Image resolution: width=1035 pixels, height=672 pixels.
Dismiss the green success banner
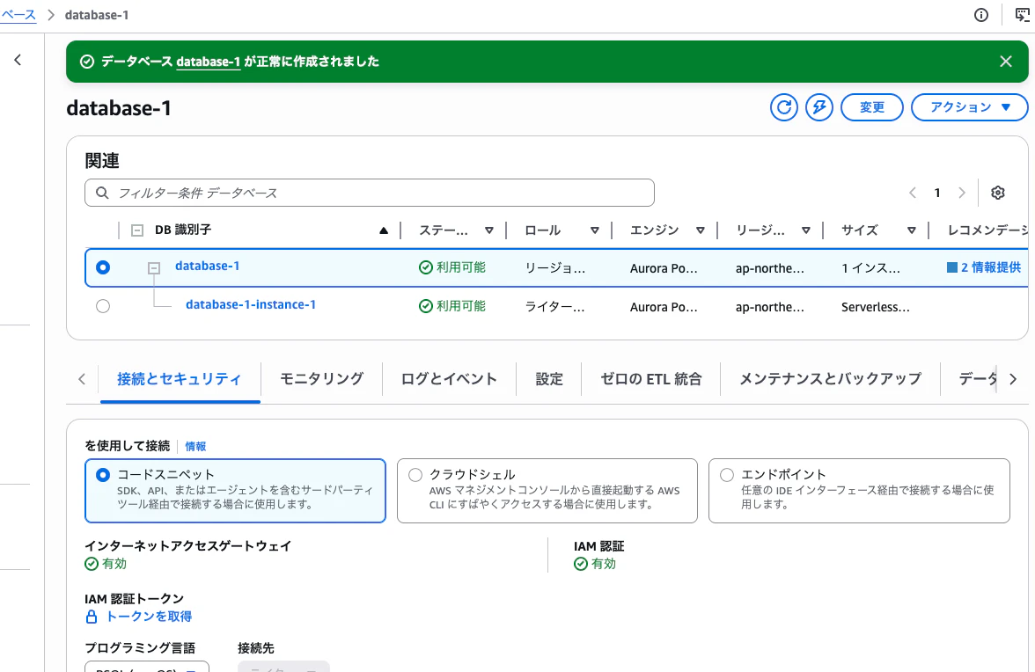1006,62
